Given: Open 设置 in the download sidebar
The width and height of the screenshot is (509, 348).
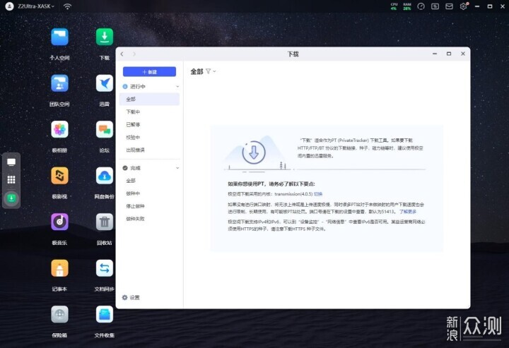Looking at the screenshot, I should coord(131,297).
